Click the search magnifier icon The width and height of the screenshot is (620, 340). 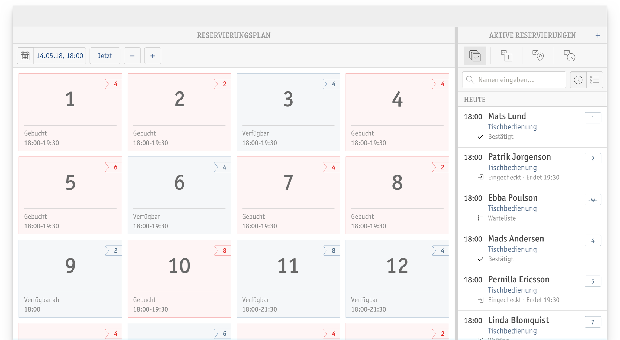click(x=470, y=80)
